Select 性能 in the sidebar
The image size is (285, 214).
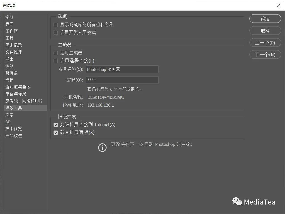pos(25,66)
